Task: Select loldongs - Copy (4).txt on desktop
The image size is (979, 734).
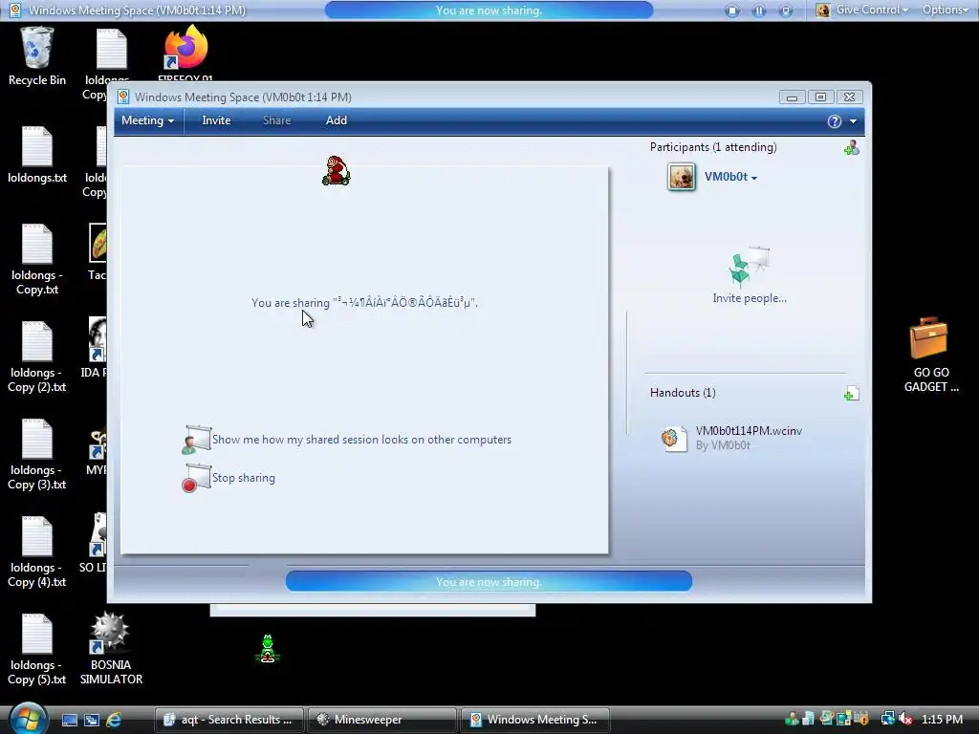Action: (x=37, y=551)
